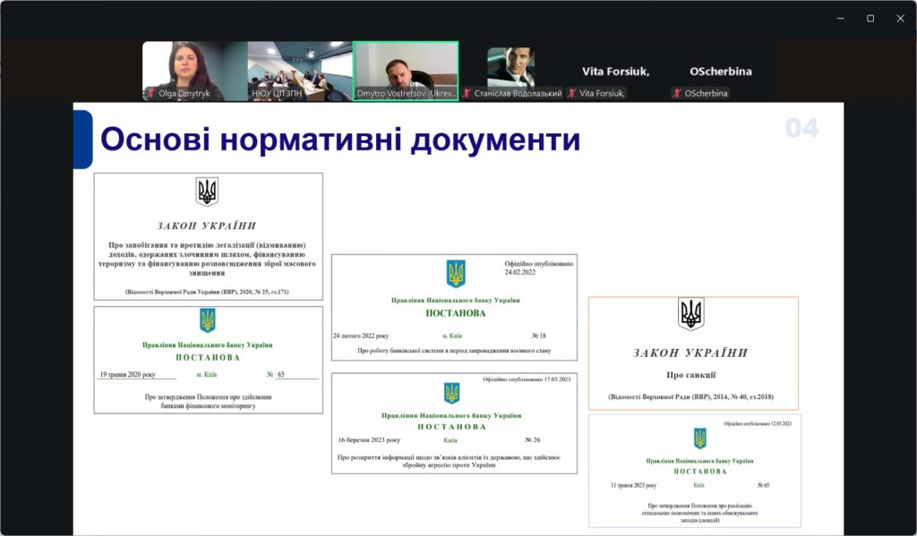Click the trident emblem on 19 травня 2020 resolution
Image resolution: width=917 pixels, height=536 pixels.
click(207, 320)
